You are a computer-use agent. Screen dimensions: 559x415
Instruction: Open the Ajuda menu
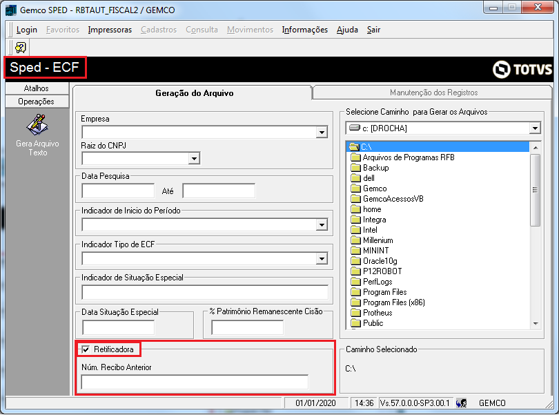click(347, 30)
